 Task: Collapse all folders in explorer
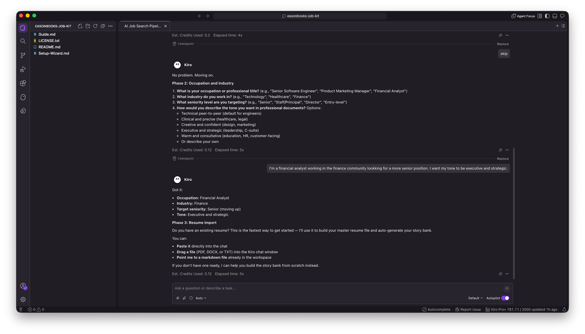point(103,26)
